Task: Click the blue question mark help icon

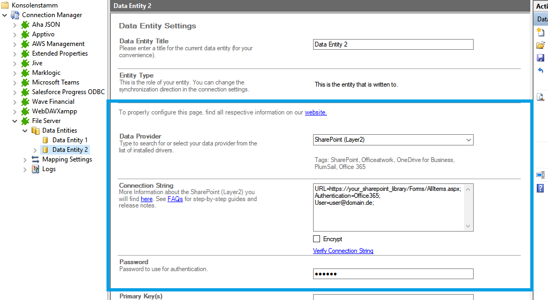Action: tap(541, 188)
